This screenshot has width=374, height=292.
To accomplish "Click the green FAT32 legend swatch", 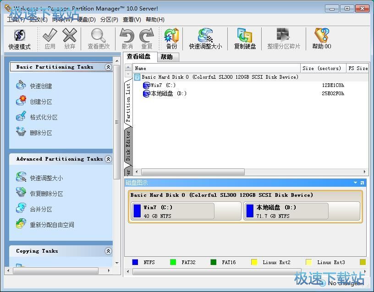I will coord(173,262).
